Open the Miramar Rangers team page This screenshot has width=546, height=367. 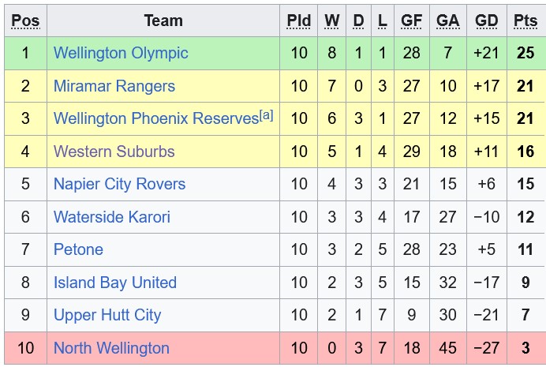pyautogui.click(x=114, y=86)
